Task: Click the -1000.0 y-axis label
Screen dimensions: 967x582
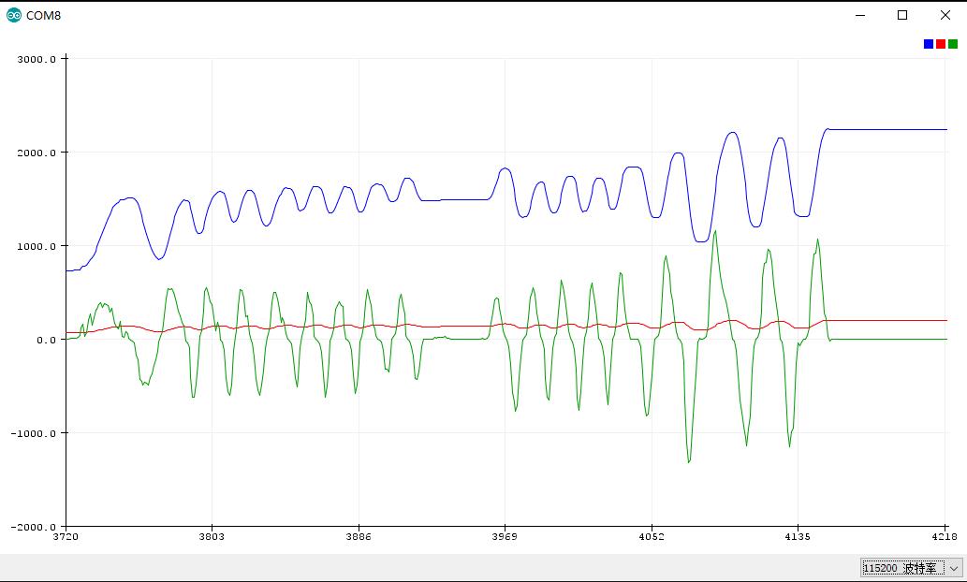Action: [x=34, y=433]
